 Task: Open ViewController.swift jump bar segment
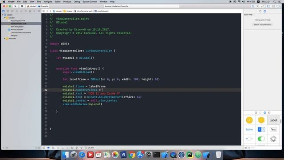tap(84, 11)
